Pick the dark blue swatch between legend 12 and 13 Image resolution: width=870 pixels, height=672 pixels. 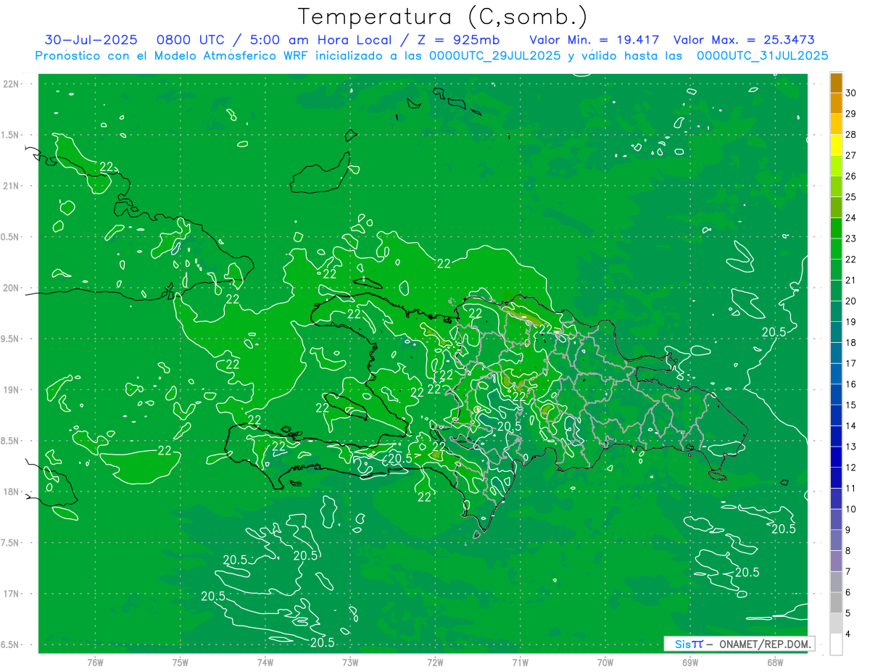point(836,457)
